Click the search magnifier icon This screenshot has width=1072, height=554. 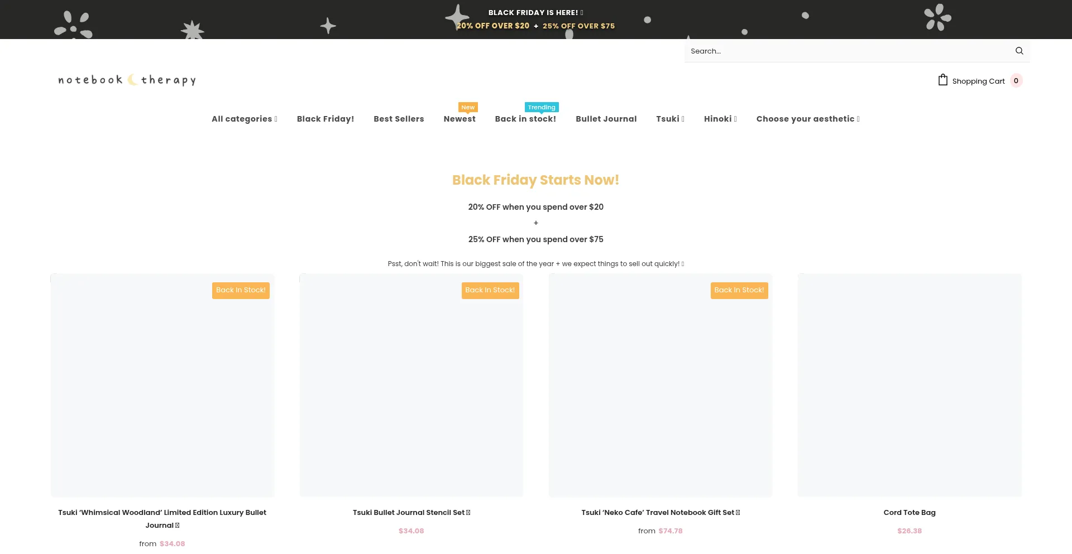[x=1019, y=51]
